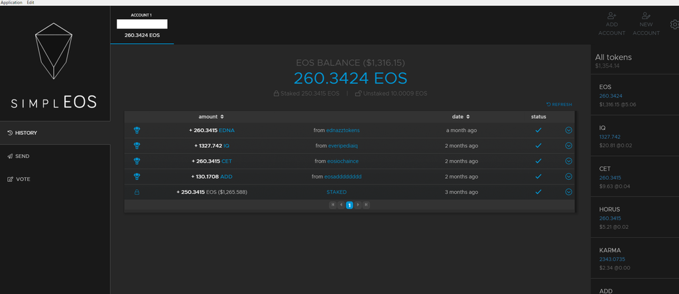Open eosadddddddd sender link
Screen dimensions: 679x294
tap(343, 177)
